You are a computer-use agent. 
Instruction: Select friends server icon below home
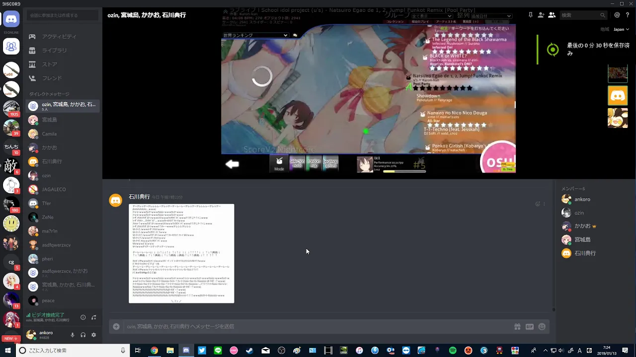tap(11, 47)
